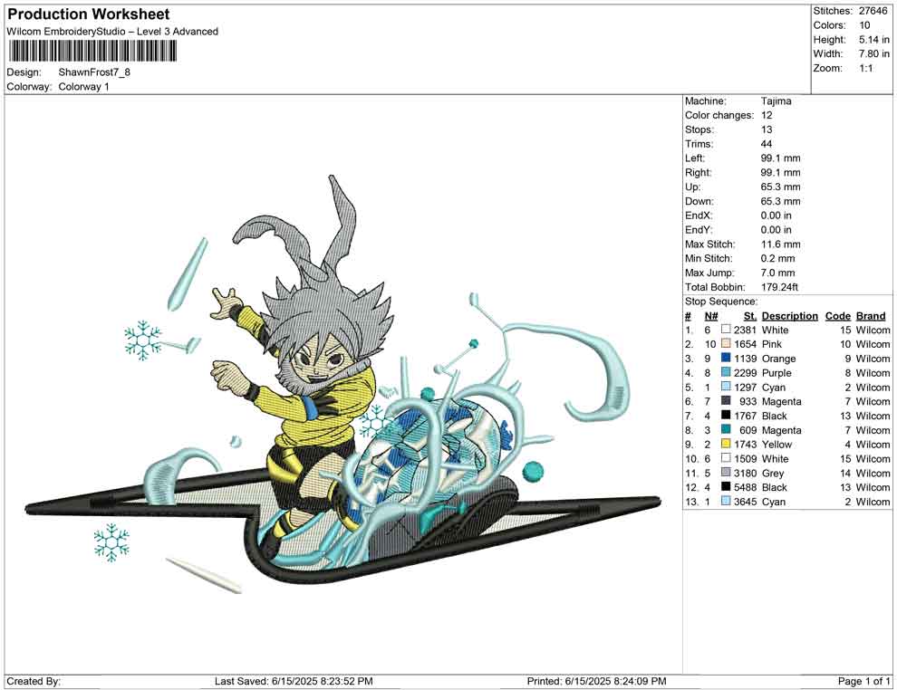Click the 'Right:' label

tap(698, 172)
